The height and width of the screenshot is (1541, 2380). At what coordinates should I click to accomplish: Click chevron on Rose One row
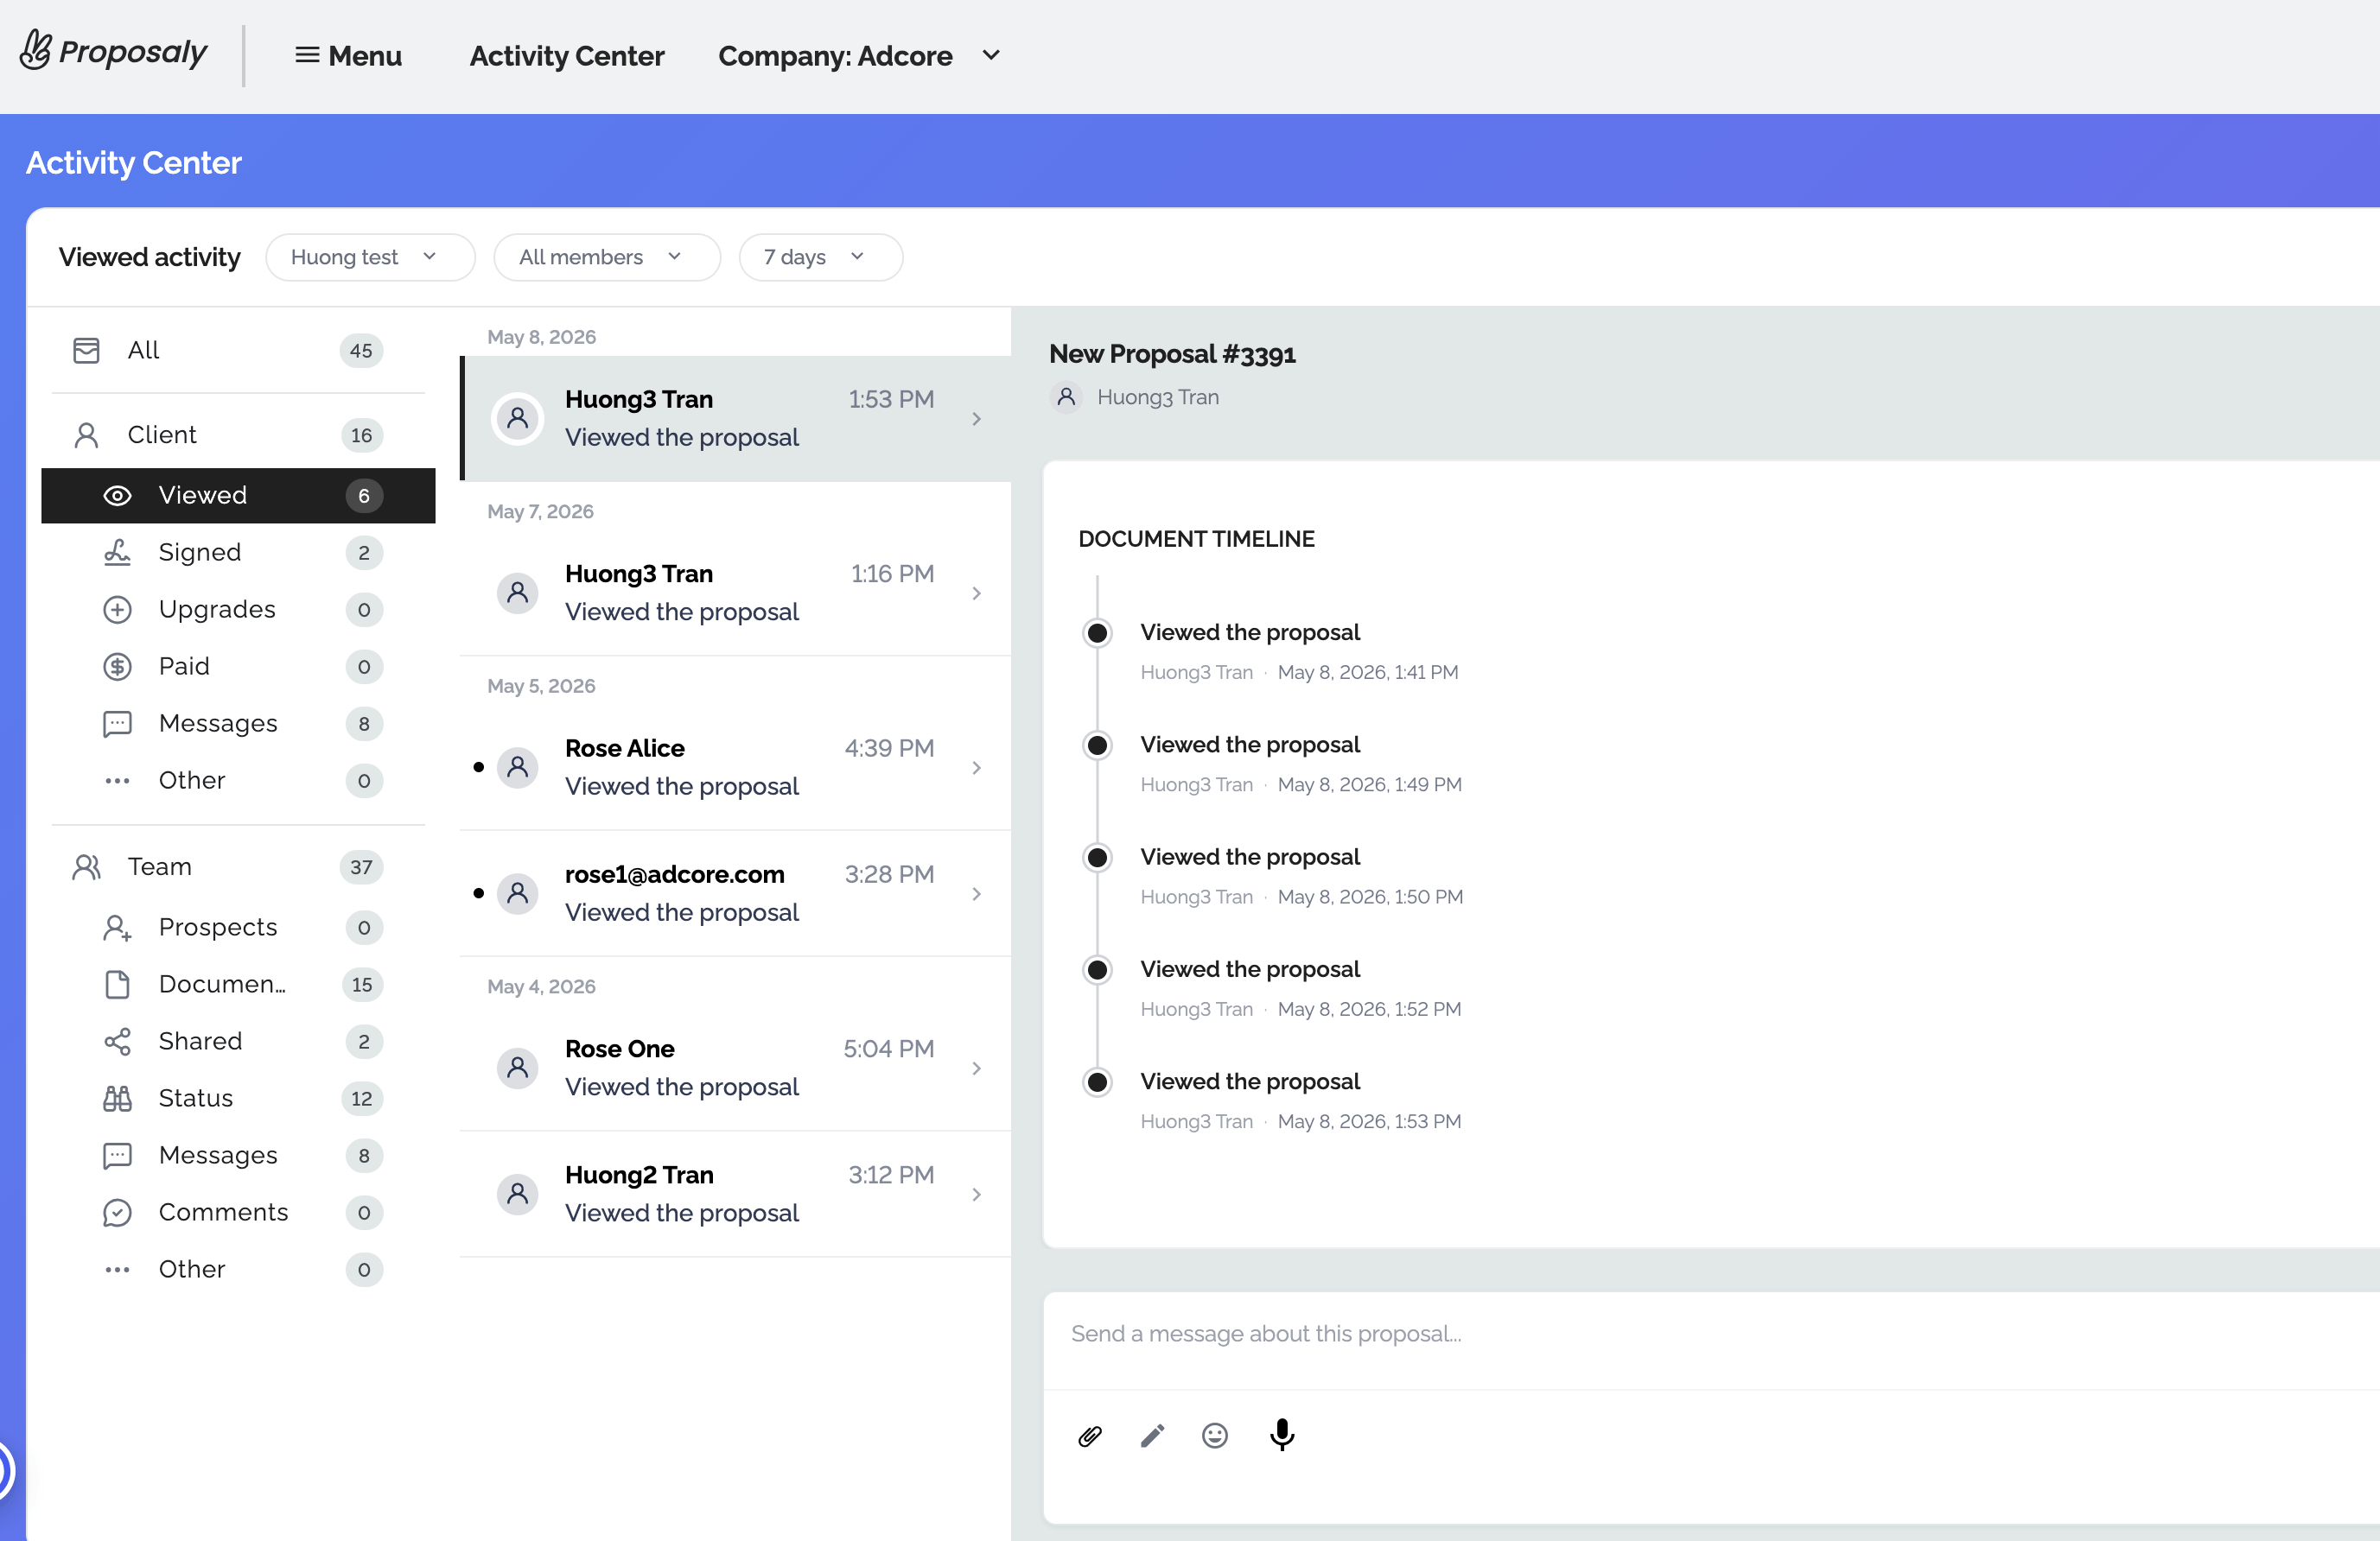click(x=977, y=1069)
